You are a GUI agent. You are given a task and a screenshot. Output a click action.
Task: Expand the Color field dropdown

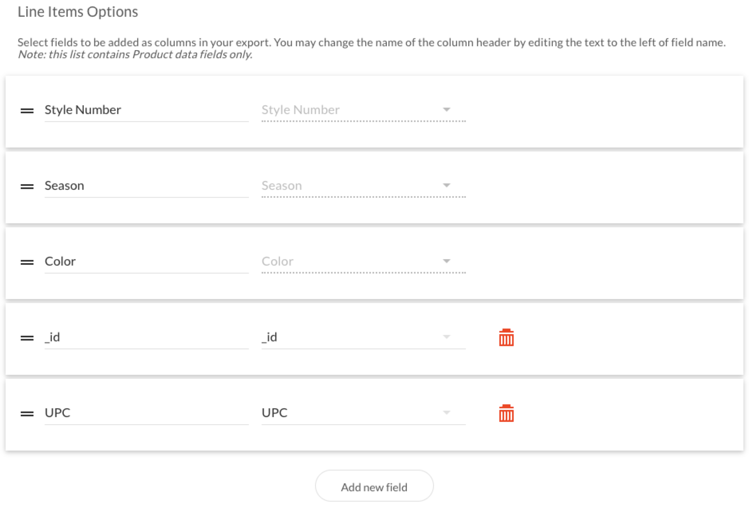(447, 261)
